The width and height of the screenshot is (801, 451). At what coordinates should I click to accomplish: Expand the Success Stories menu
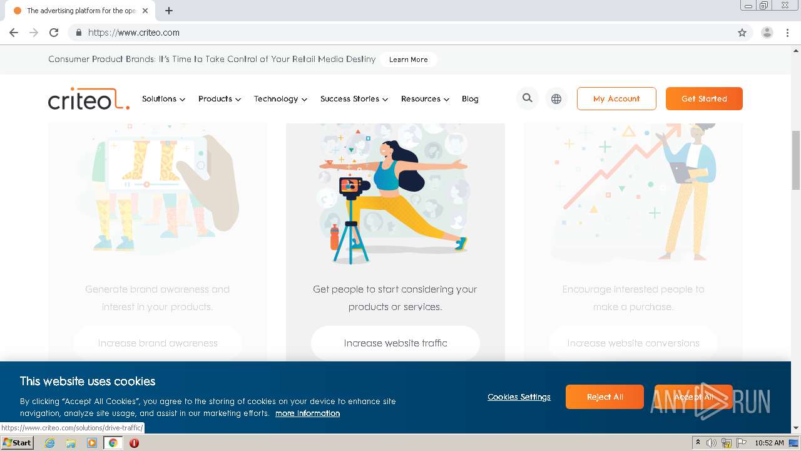(x=354, y=99)
